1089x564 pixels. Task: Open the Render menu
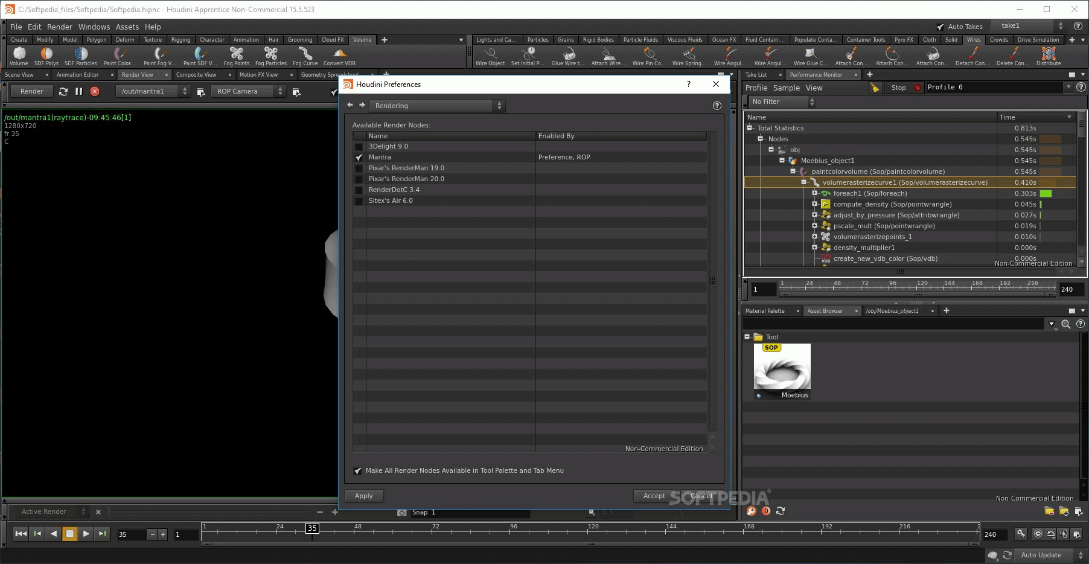(x=60, y=27)
